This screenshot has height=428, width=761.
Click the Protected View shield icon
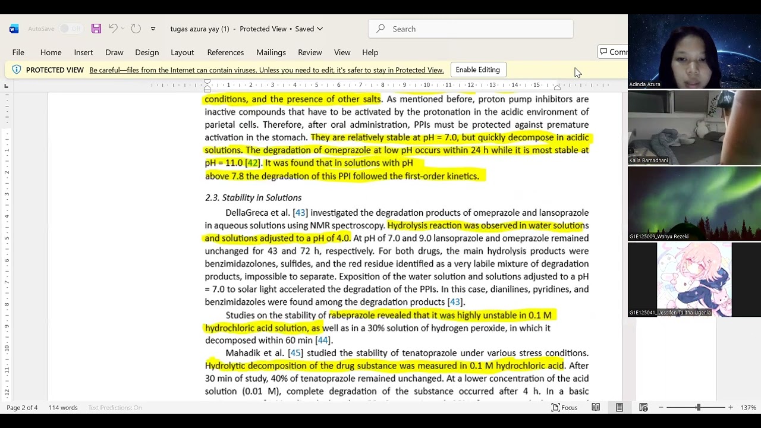17,70
